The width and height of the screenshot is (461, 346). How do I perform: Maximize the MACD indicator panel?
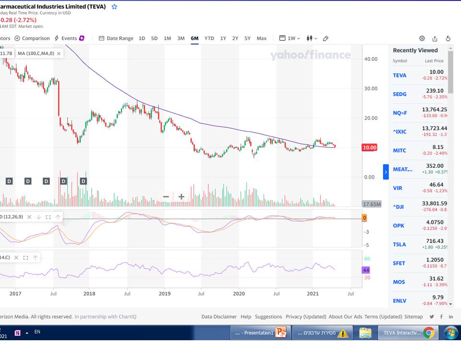click(x=48, y=217)
